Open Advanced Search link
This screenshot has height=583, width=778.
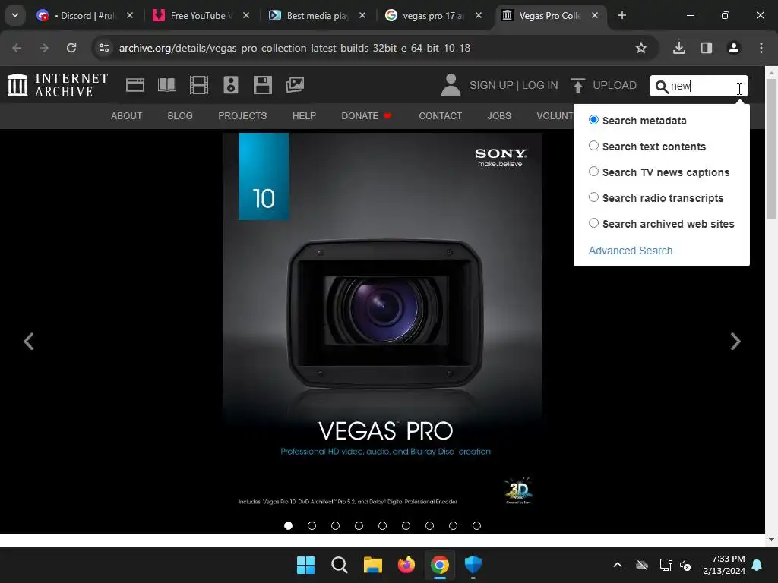click(631, 251)
